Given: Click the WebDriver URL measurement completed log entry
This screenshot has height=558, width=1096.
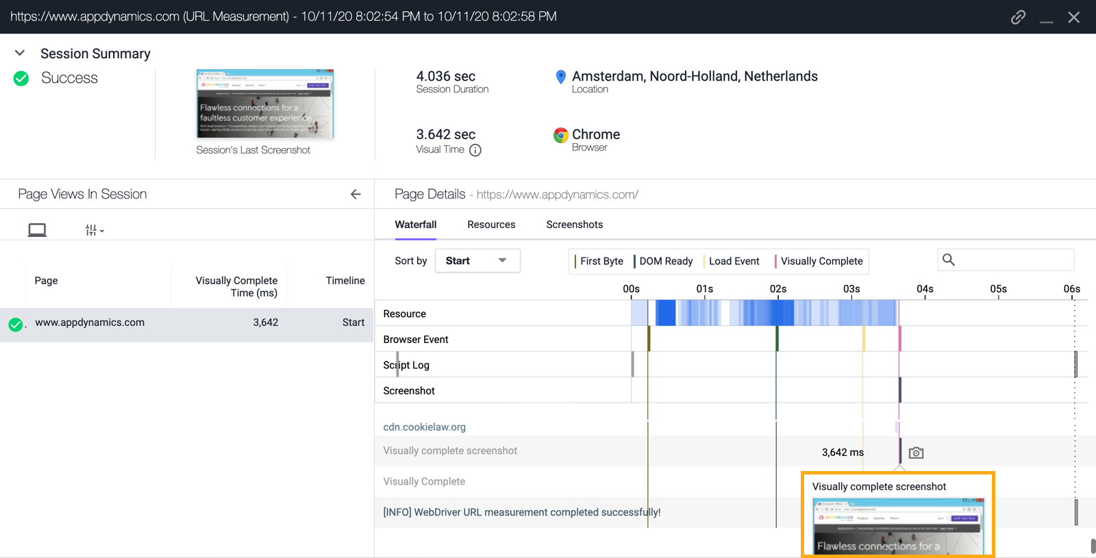Looking at the screenshot, I should (x=522, y=512).
